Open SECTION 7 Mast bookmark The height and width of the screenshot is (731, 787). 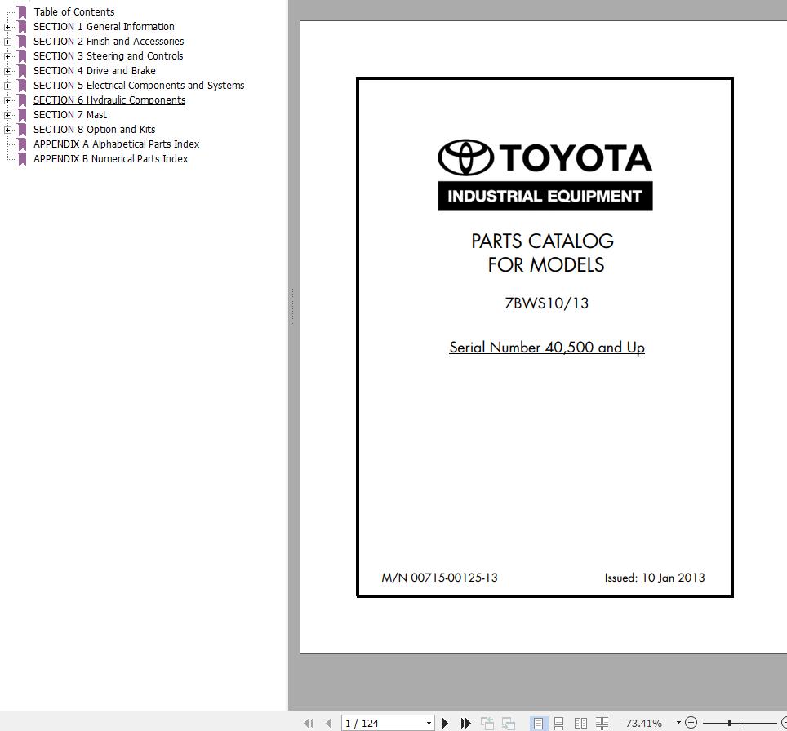69,114
